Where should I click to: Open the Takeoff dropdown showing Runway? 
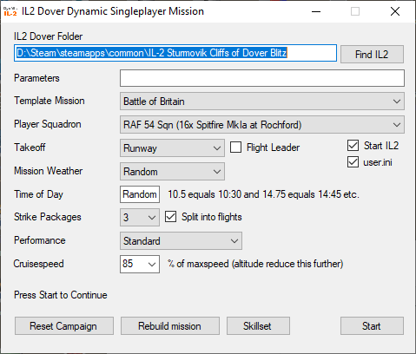pos(172,148)
